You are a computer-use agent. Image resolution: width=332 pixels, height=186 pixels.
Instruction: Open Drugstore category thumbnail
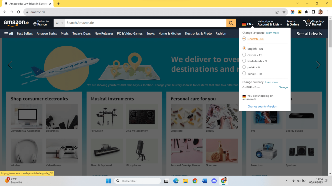pos(186,116)
